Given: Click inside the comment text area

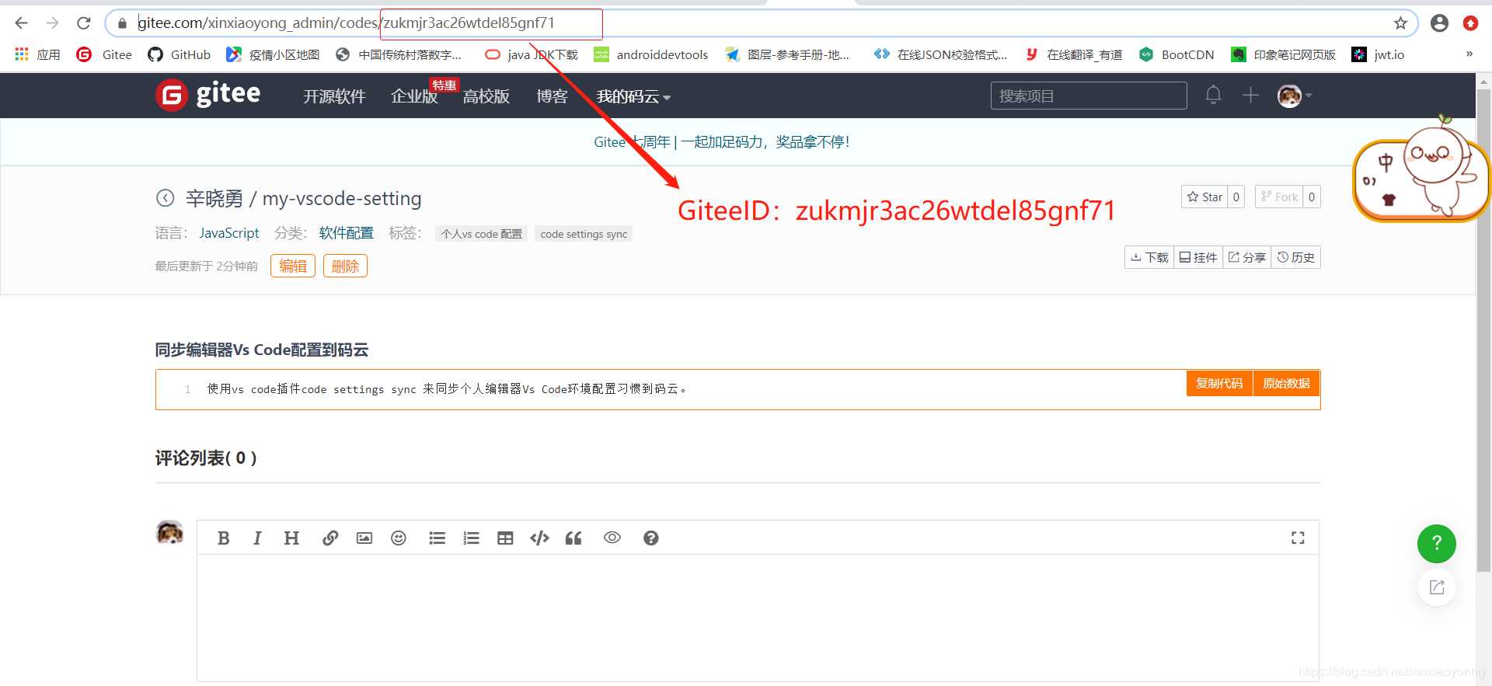Looking at the screenshot, I should click(758, 618).
